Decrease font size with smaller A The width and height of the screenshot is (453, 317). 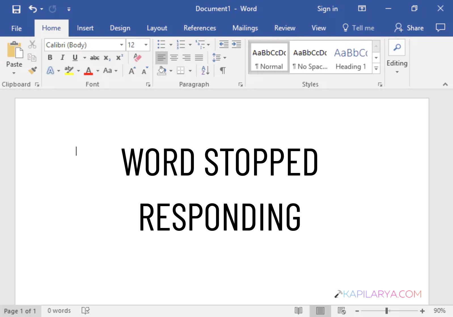pyautogui.click(x=145, y=71)
